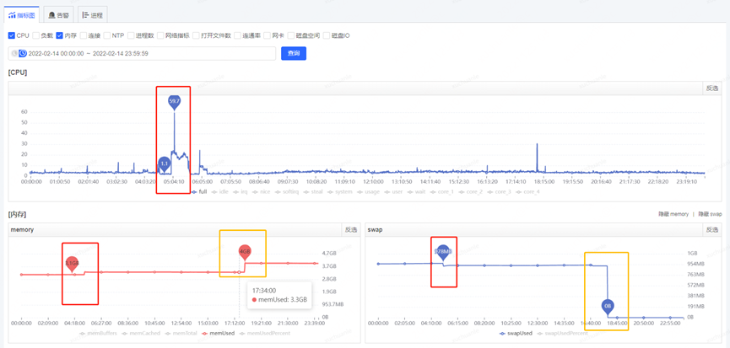The height and width of the screenshot is (348, 730).
Task: Click the clock icon in date range field
Action: (x=23, y=53)
